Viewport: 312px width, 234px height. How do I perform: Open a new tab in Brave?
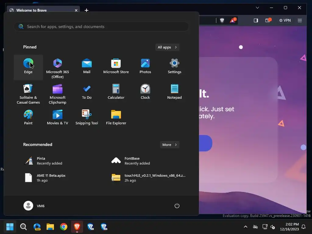click(x=86, y=10)
